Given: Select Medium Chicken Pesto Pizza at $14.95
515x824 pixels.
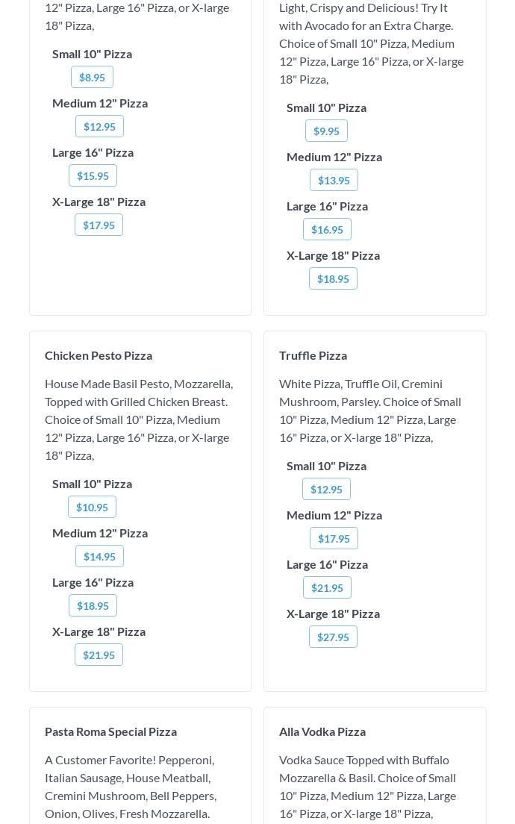Looking at the screenshot, I should pos(99,556).
